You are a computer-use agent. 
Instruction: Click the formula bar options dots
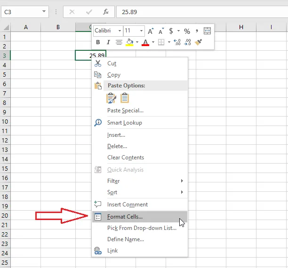tap(56, 12)
